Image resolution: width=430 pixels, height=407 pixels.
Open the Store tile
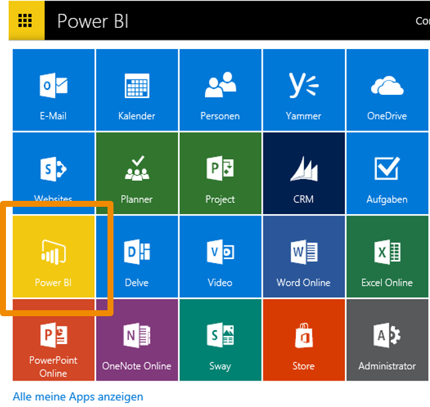coord(304,340)
